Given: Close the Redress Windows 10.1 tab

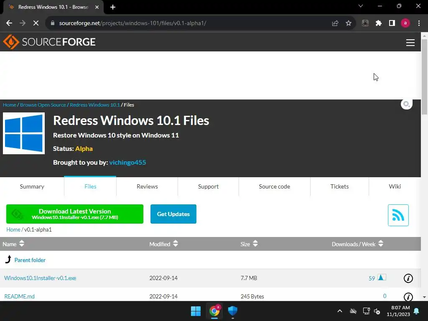Looking at the screenshot, I should click(97, 7).
